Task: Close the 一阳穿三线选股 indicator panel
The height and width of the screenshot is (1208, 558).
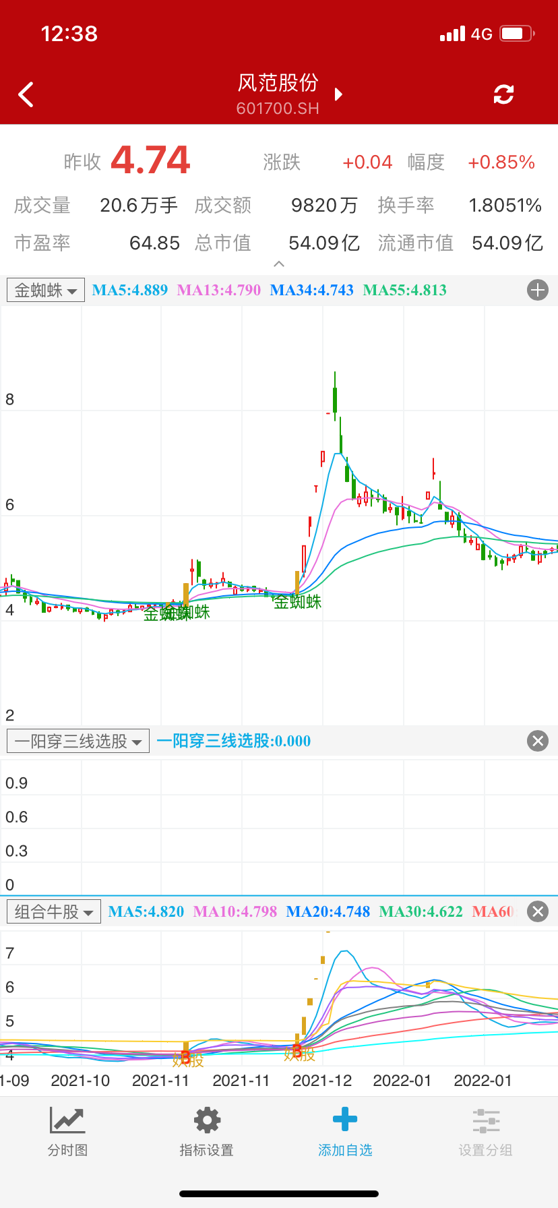Action: [x=537, y=742]
